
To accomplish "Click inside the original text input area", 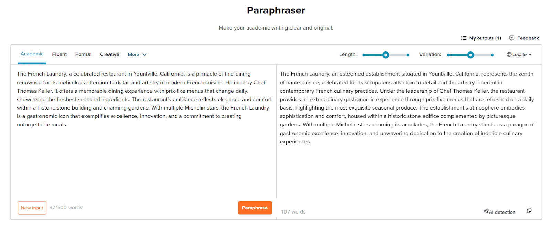I will pyautogui.click(x=143, y=130).
